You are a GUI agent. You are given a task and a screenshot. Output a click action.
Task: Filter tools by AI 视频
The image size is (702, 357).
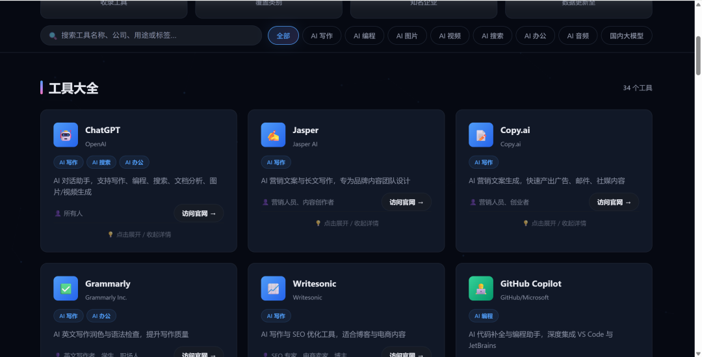450,36
